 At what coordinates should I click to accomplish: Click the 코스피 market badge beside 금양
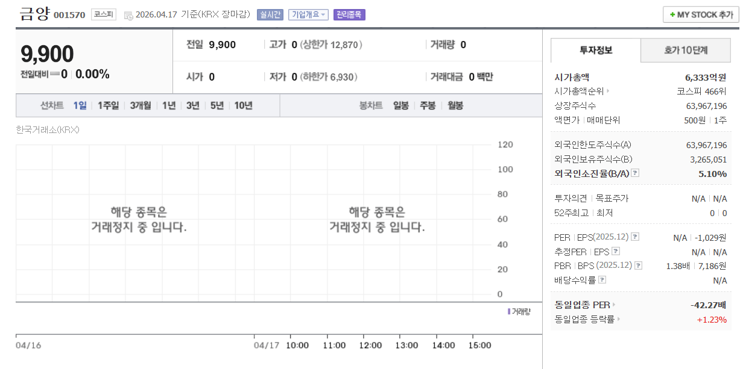click(x=104, y=14)
